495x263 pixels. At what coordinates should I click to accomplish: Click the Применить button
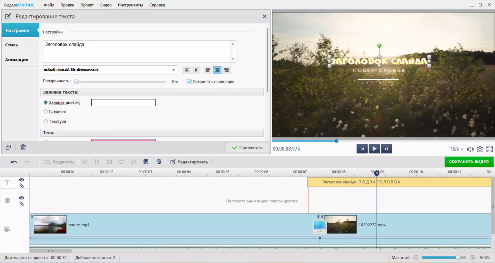click(x=247, y=147)
